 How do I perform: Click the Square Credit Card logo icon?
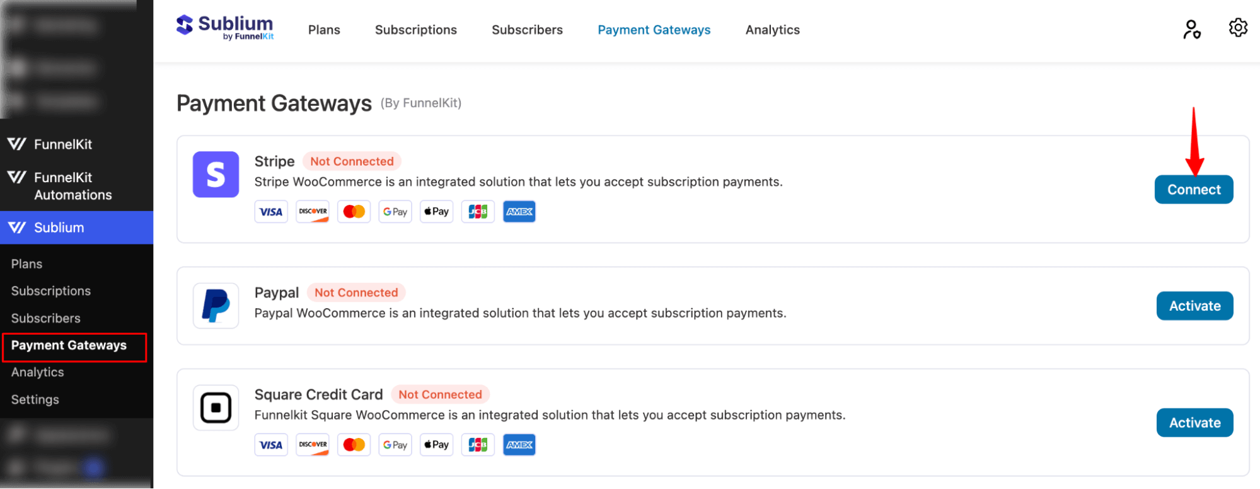point(216,408)
